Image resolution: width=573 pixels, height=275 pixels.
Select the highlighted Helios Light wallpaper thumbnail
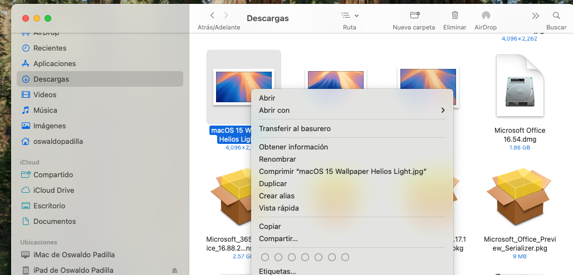(x=244, y=87)
